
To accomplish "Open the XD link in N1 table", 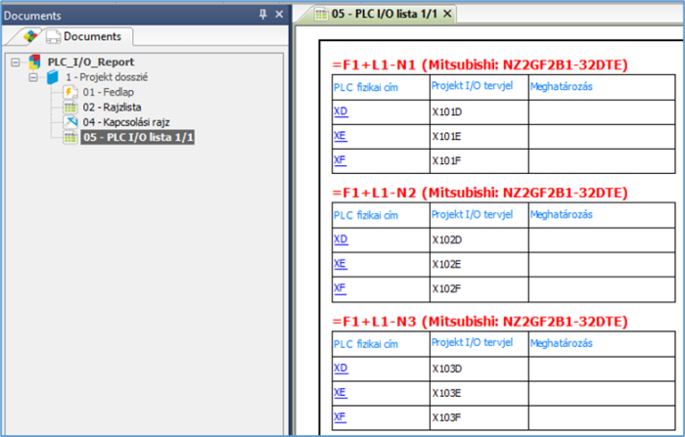I will (341, 111).
